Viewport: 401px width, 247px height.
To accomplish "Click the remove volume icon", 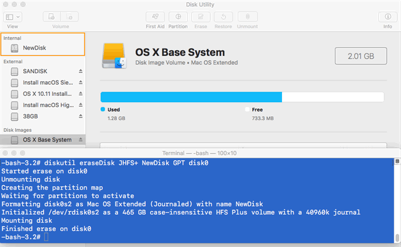I will 69,17.
